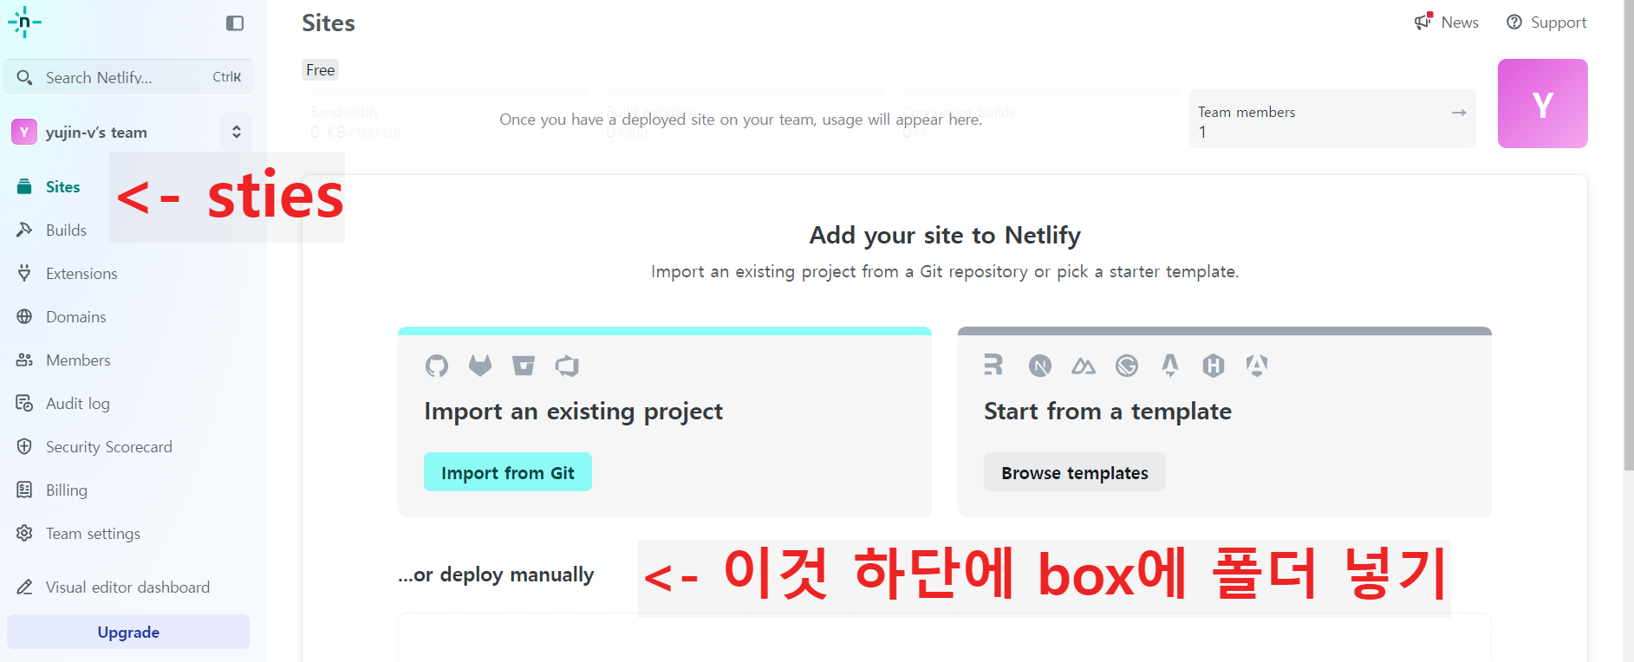Open Domains in the sidebar
Screen dimensions: 1634x662
point(76,316)
